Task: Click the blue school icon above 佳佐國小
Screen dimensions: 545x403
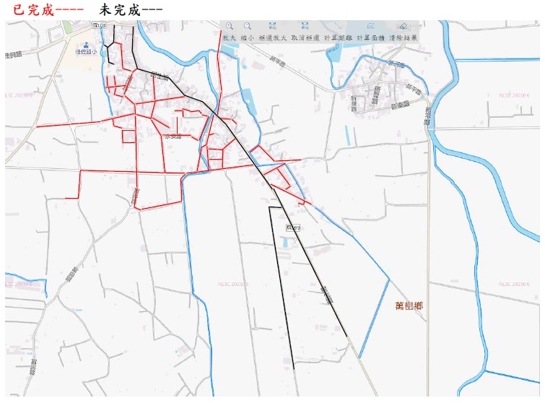Action: 87,44
